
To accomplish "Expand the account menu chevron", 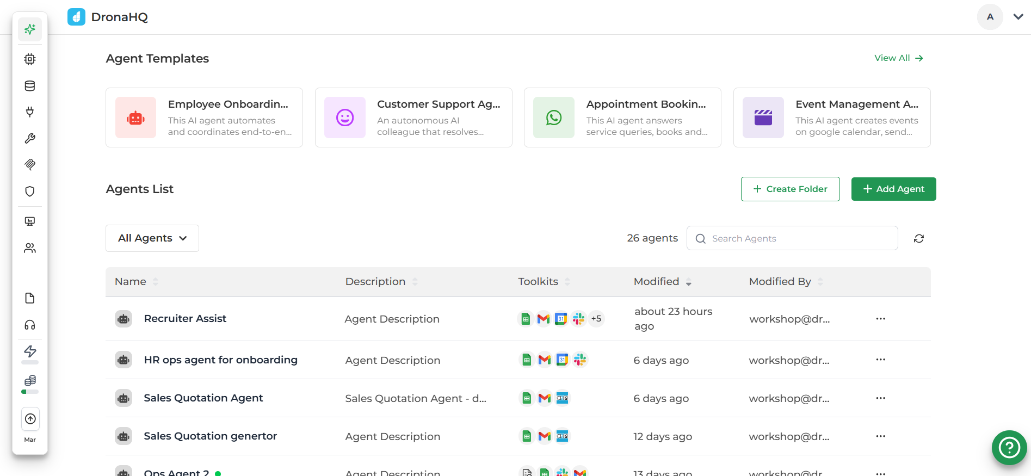I will (x=1018, y=17).
